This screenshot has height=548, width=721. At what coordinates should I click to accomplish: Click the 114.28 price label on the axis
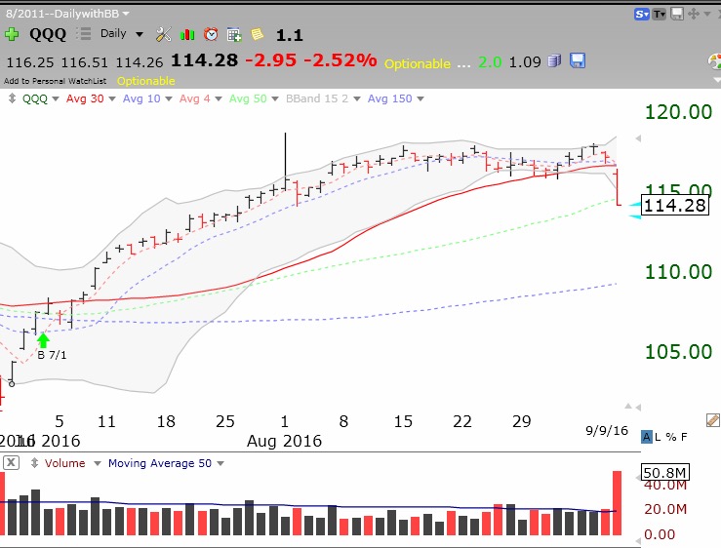[674, 205]
